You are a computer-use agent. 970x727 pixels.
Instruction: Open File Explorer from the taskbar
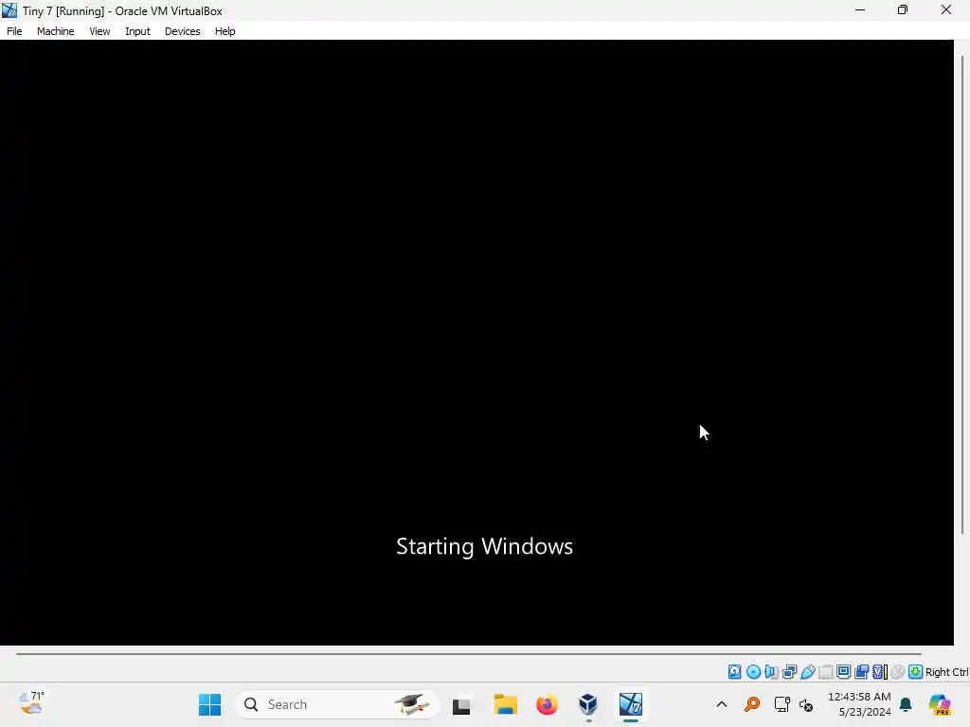tap(506, 704)
